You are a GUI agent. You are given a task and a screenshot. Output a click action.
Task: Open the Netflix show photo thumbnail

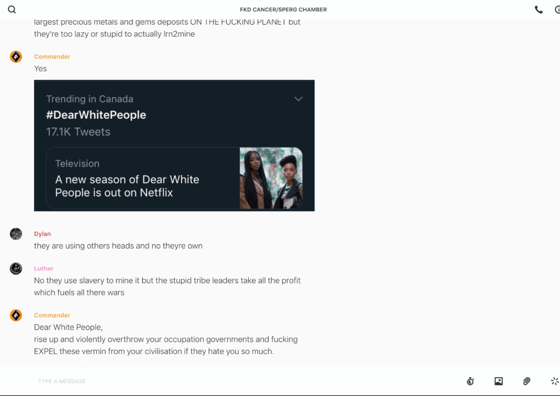coord(271,178)
